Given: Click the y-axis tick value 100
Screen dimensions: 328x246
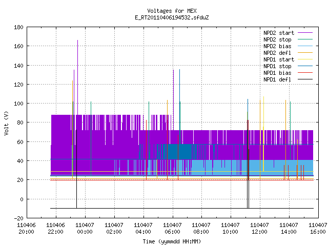Looking at the screenshot, I should (18, 104).
